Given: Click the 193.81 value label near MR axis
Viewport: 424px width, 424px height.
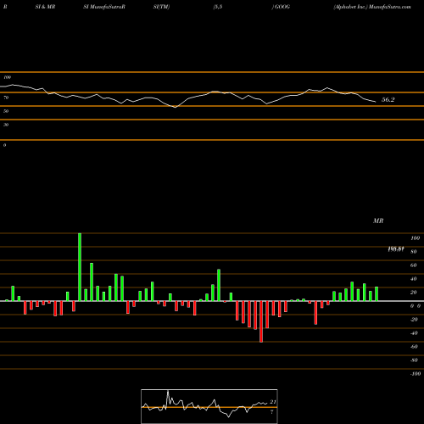Looking at the screenshot, I should click(396, 249).
